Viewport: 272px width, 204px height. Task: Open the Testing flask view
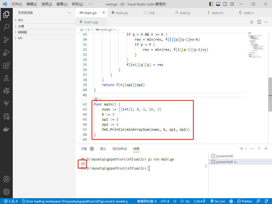[x=6, y=78]
